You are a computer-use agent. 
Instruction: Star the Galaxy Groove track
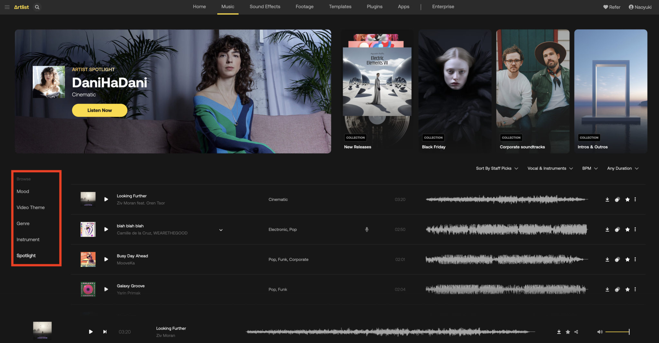pos(627,289)
